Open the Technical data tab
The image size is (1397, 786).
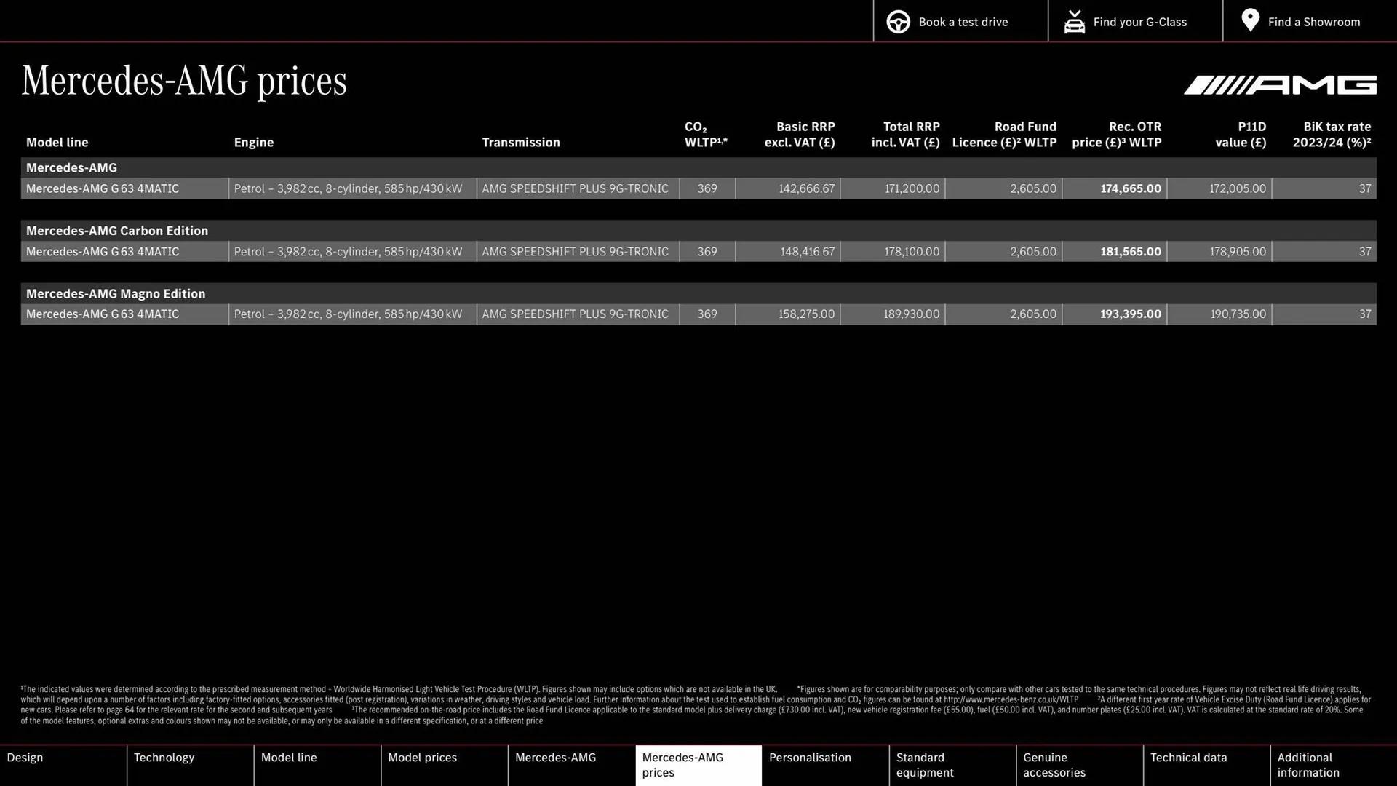1187,757
